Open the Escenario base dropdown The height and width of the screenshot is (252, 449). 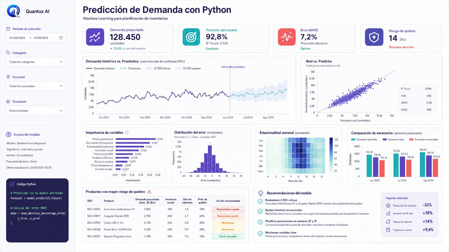pos(36,111)
